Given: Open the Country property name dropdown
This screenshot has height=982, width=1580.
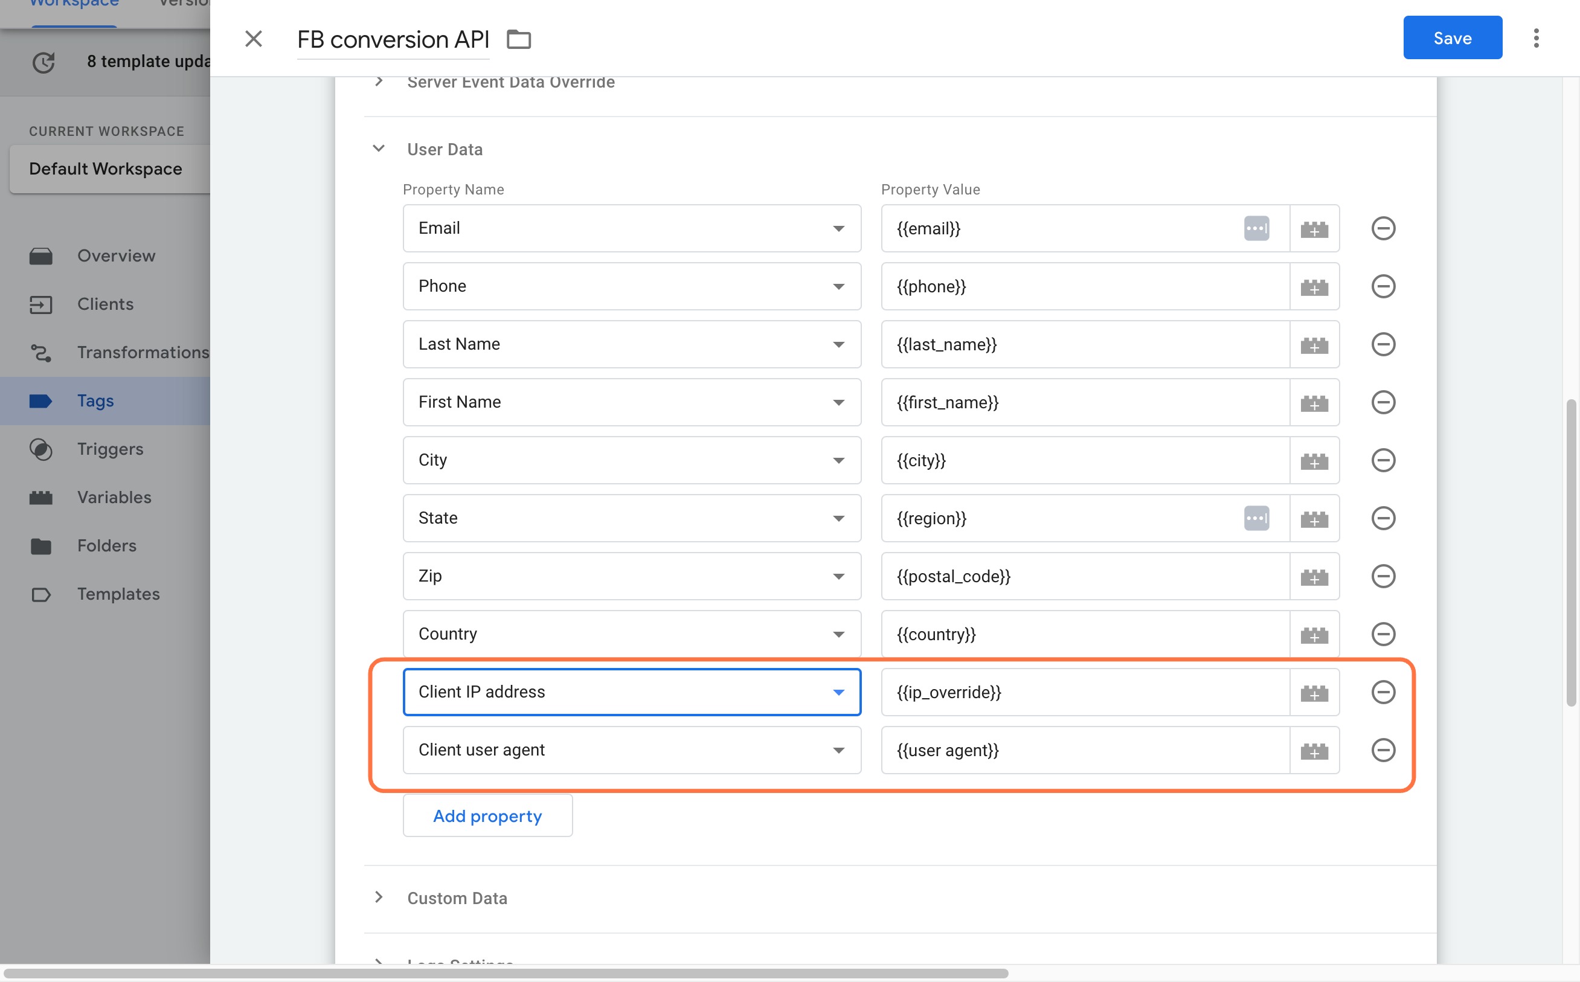Looking at the screenshot, I should click(x=631, y=634).
